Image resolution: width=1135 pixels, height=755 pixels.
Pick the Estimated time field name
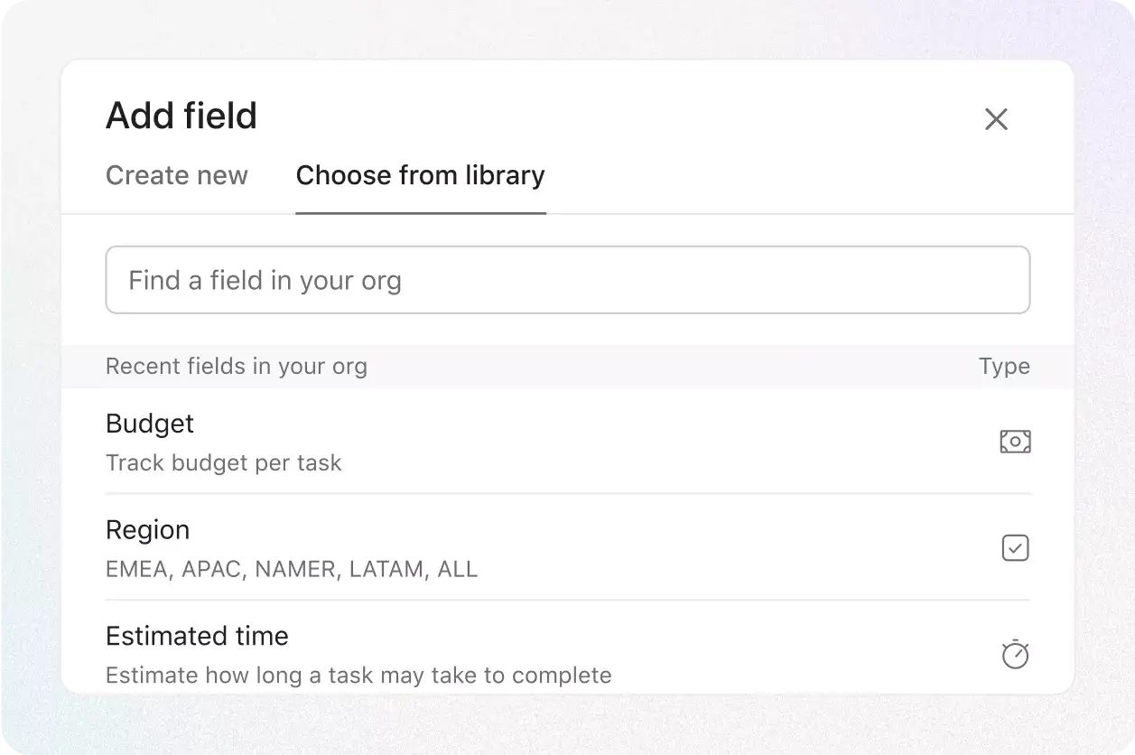pos(197,637)
